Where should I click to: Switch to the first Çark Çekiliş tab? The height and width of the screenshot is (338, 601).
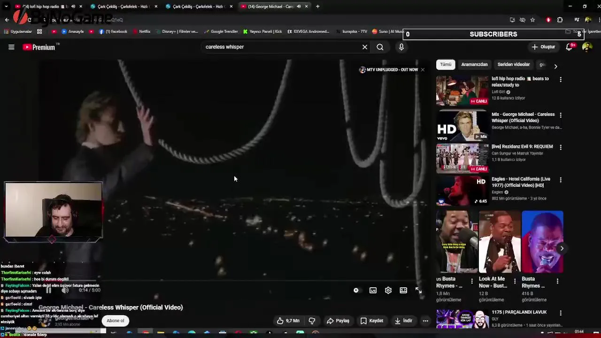pyautogui.click(x=123, y=7)
